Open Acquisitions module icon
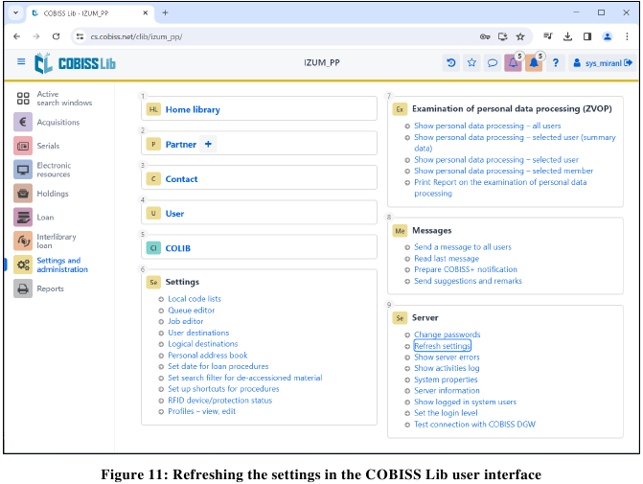Screen dimensions: 643x484 (23, 123)
